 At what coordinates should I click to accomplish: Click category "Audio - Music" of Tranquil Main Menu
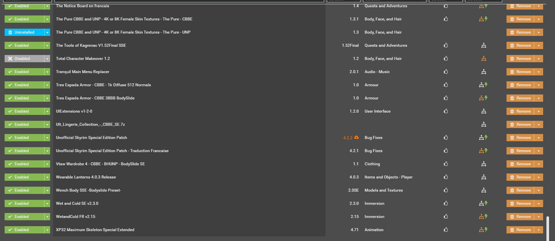377,72
